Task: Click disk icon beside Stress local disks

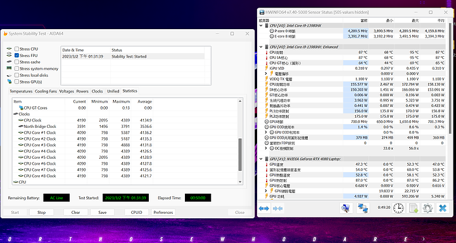Action: 9,75
